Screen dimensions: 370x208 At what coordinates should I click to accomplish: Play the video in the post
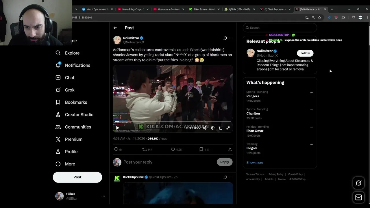click(117, 128)
